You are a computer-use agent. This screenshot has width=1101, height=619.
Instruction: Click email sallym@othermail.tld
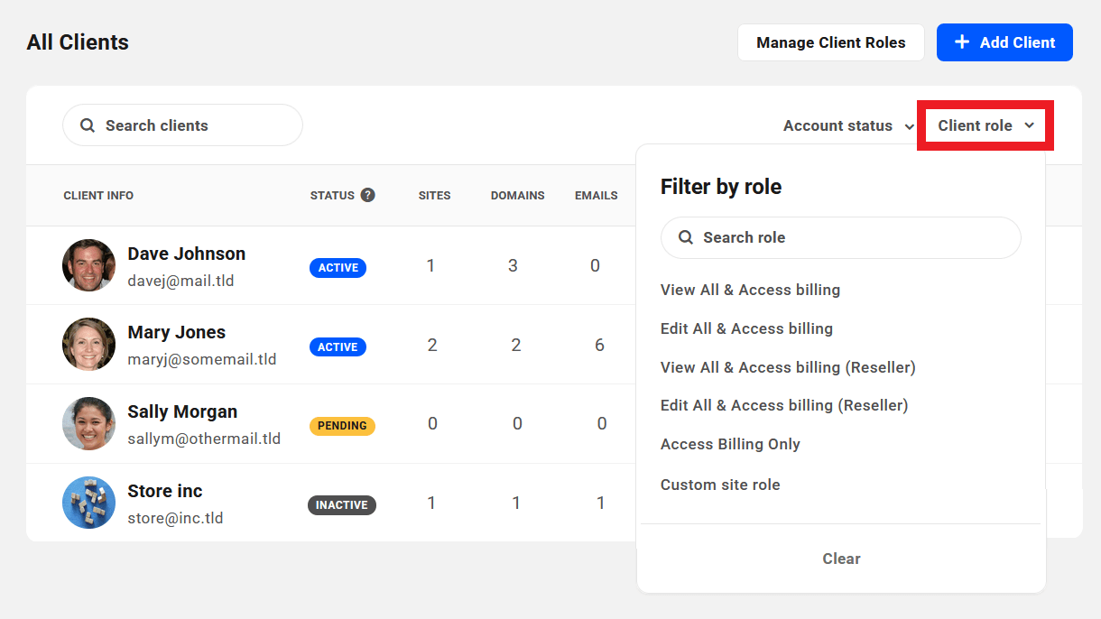click(x=204, y=439)
